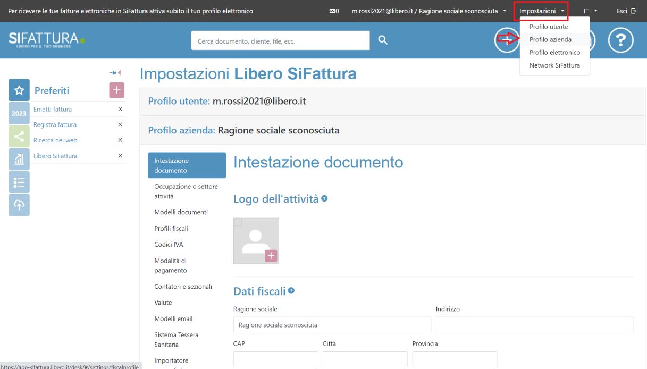Select Profilo elettronico from the menu
This screenshot has width=647, height=369.
coord(554,53)
